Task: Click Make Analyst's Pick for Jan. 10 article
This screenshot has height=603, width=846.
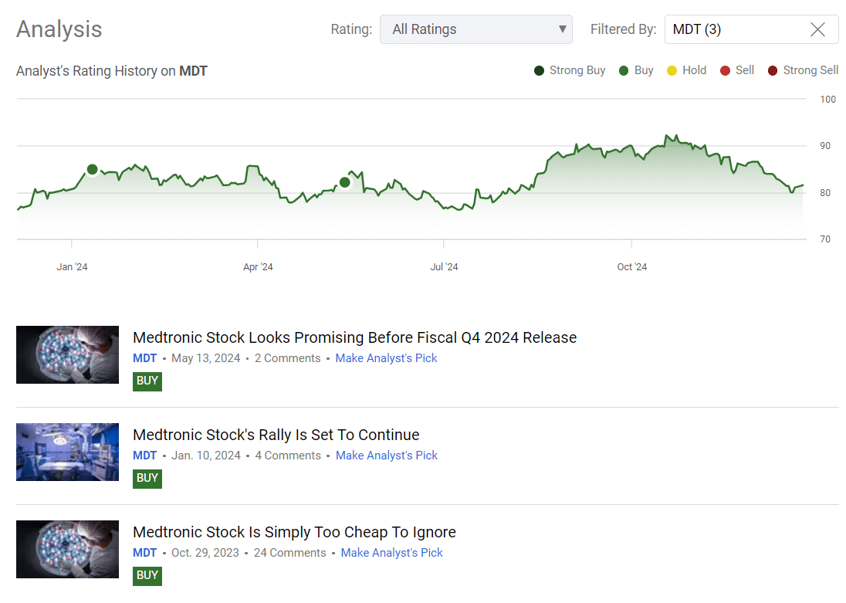Action: pos(386,456)
